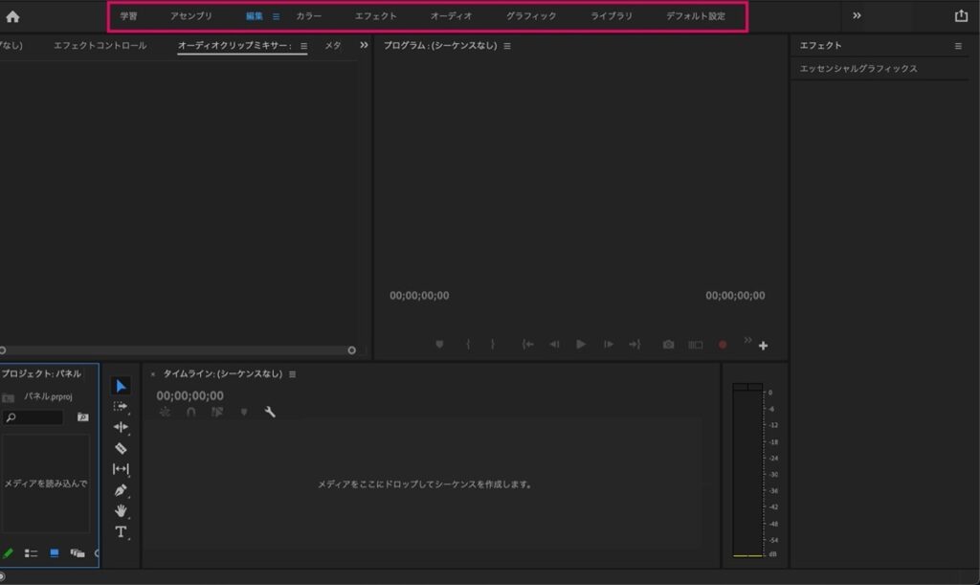This screenshot has width=980, height=585.
Task: Add marker in the Program monitor
Action: coord(439,345)
